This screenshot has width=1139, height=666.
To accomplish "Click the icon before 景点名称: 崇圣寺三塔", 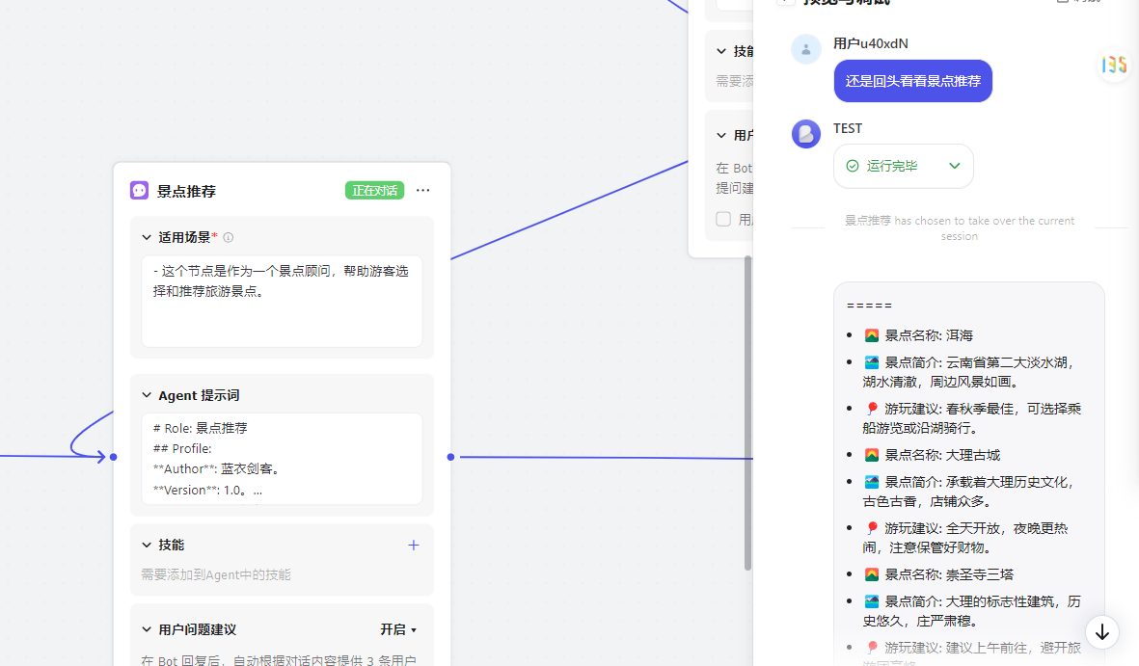I will pyautogui.click(x=872, y=574).
